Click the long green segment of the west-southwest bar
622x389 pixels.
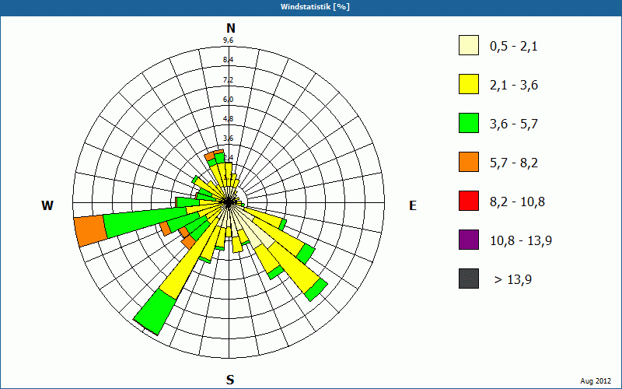145,222
